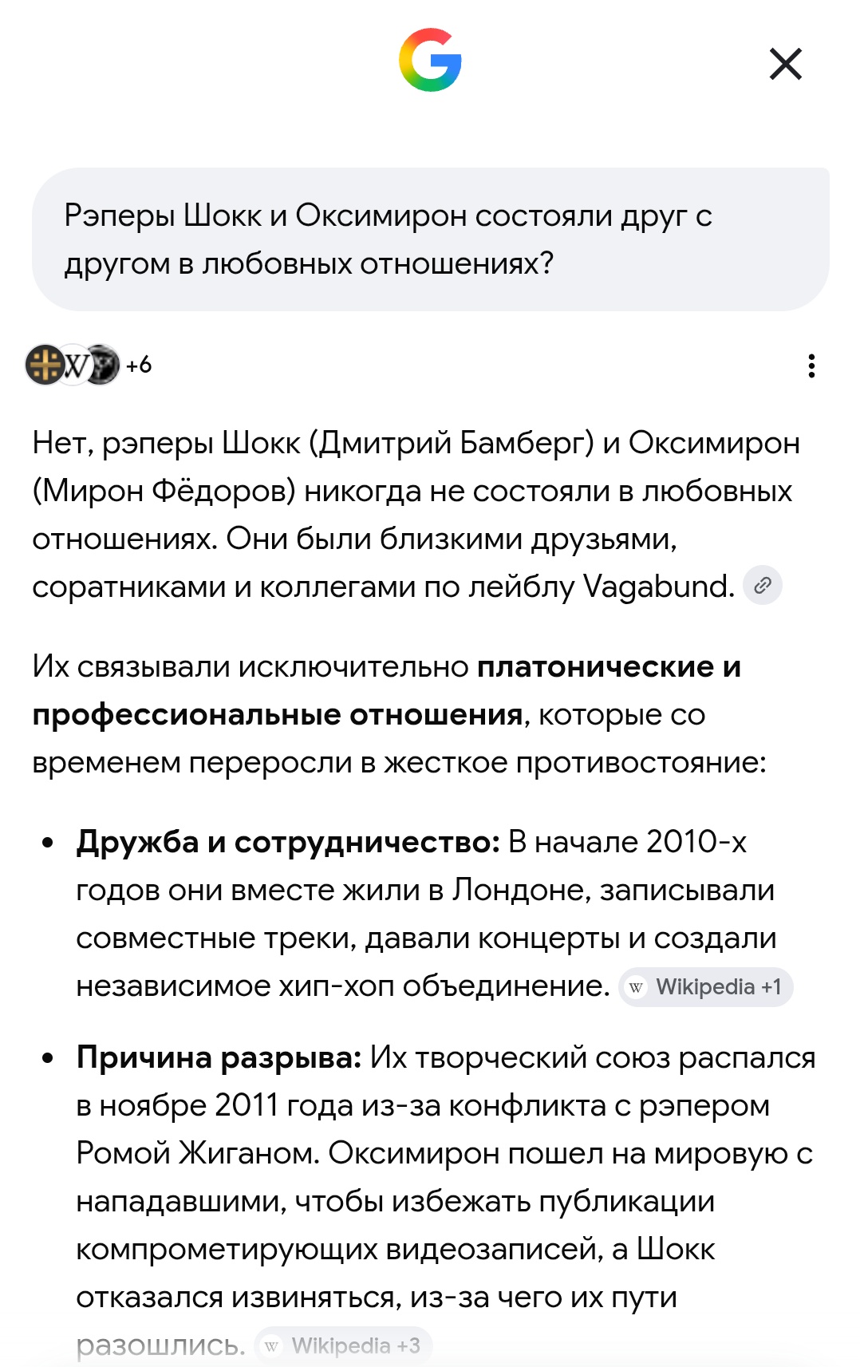Click the Google logo at top
Viewport: 860px width, 1367px height.
coord(430,60)
